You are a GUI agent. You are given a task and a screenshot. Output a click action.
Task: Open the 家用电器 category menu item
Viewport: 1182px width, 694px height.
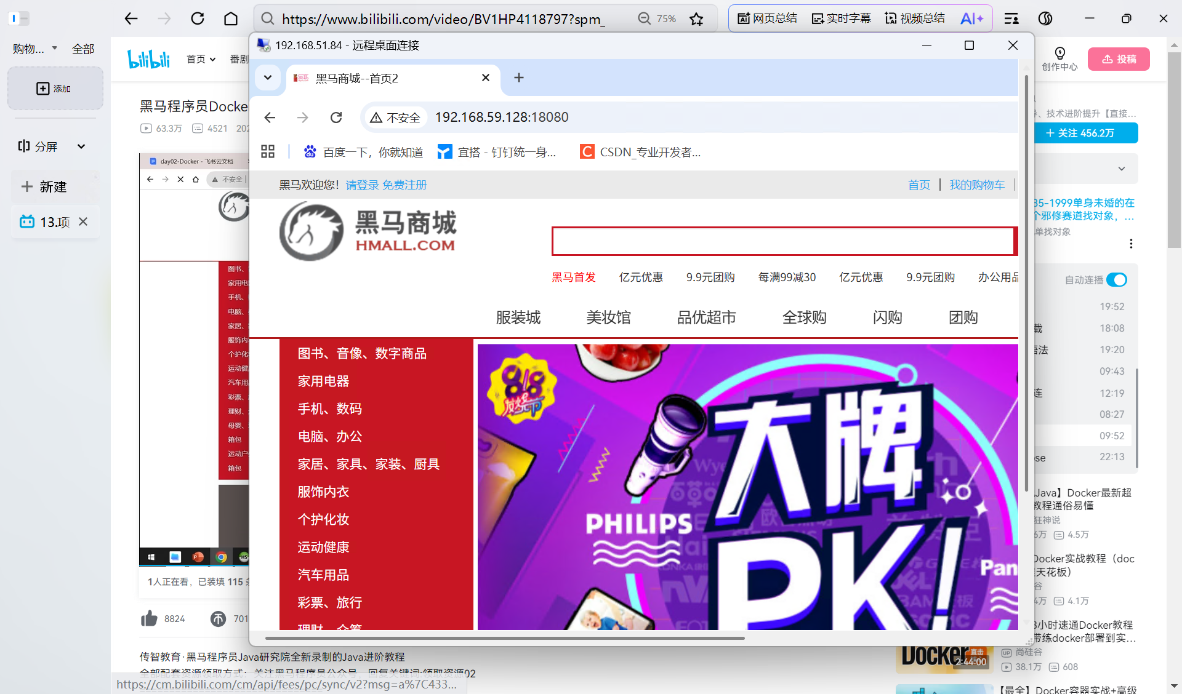pos(323,381)
